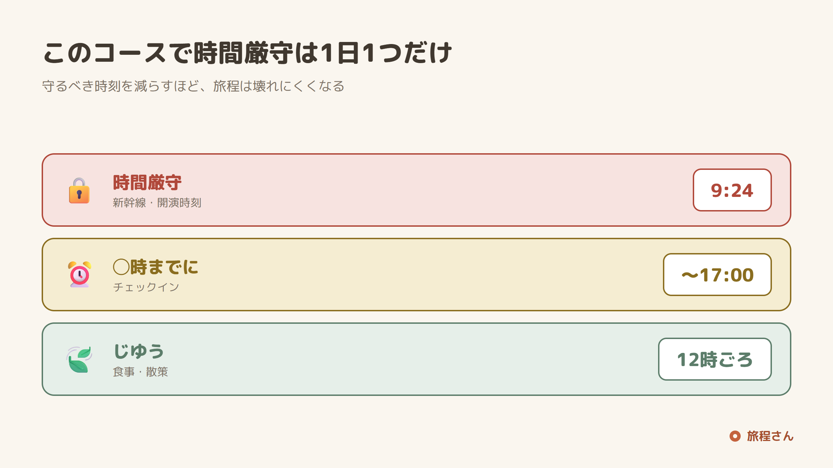Click empty area of the green じゆう card

[x=416, y=359]
